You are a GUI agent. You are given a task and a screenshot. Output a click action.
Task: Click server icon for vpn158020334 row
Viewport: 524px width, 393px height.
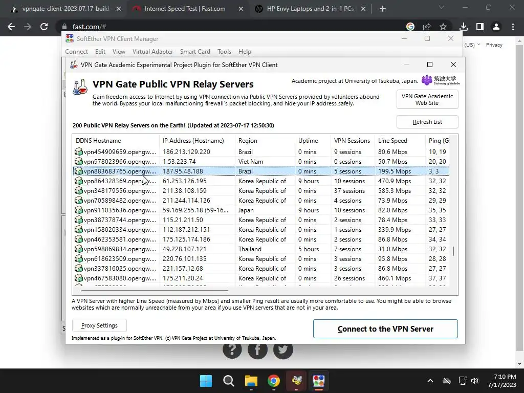coord(78,229)
